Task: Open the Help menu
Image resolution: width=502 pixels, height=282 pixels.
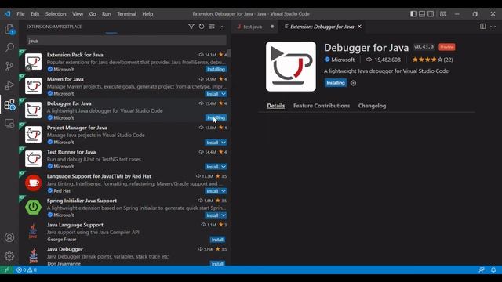Action: click(147, 14)
